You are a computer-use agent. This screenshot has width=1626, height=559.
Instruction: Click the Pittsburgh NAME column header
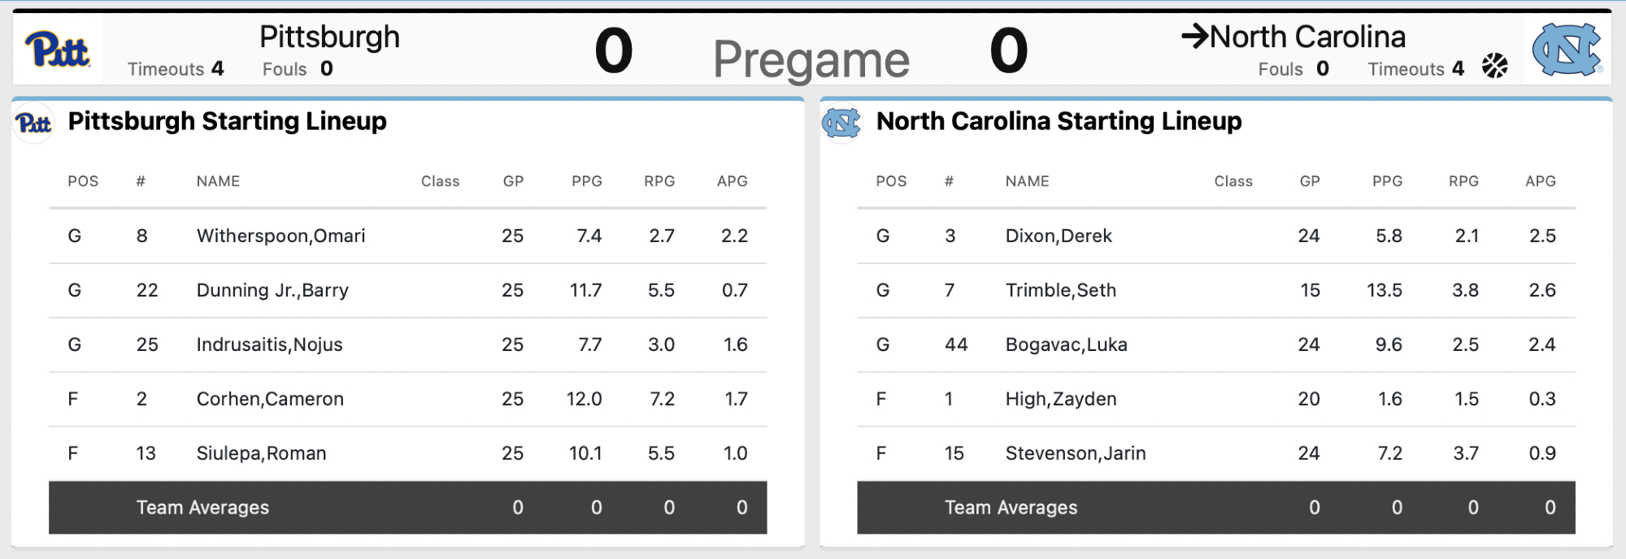218,181
